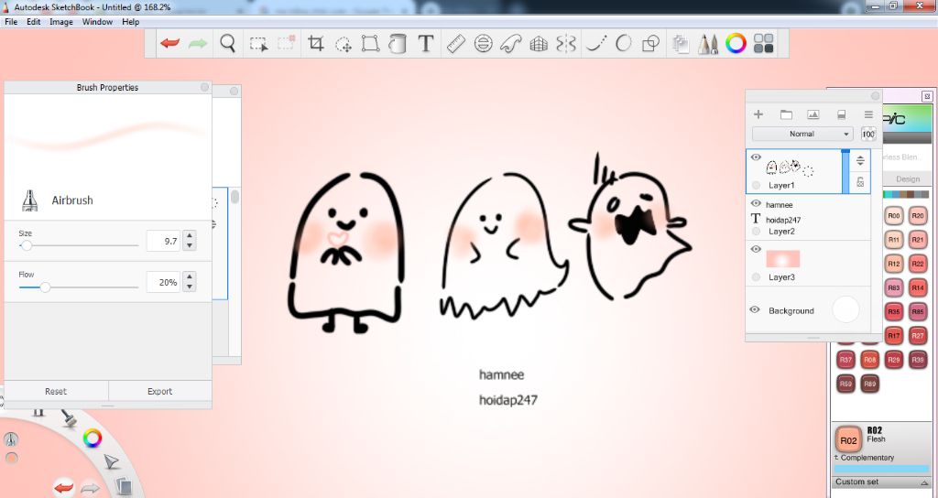The image size is (938, 498).
Task: Toggle visibility of Layer1
Action: 756,157
